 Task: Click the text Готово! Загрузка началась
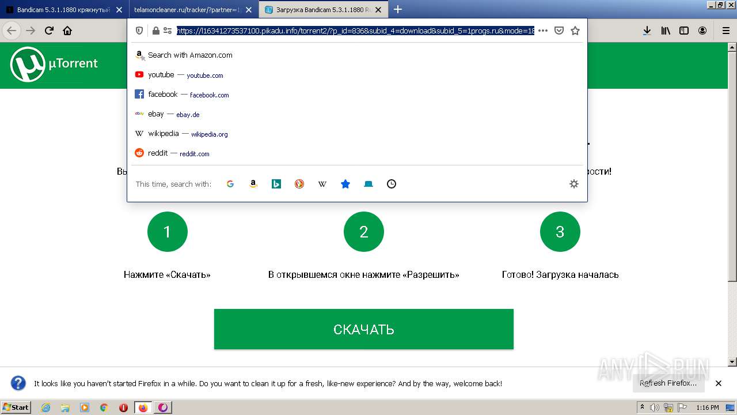(560, 275)
